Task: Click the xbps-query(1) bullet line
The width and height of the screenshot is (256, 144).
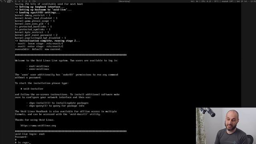Action: coord(55,106)
